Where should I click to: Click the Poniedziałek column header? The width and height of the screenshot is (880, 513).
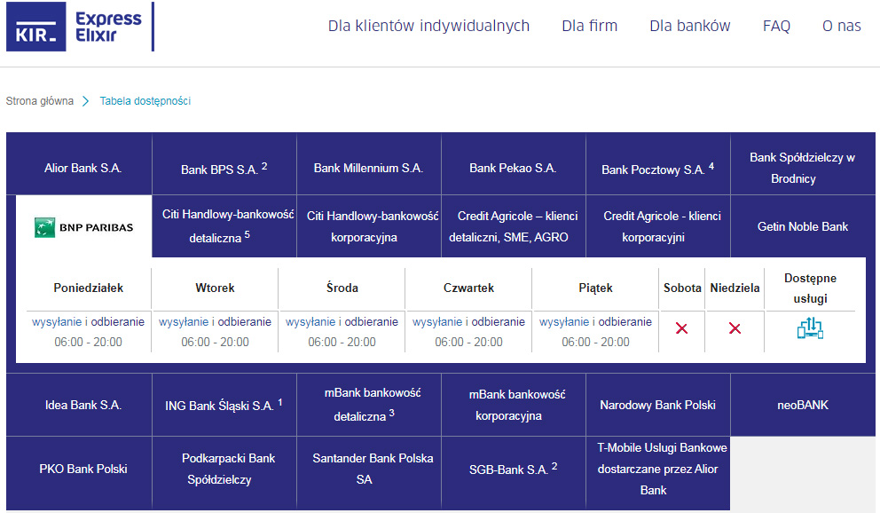[88, 288]
